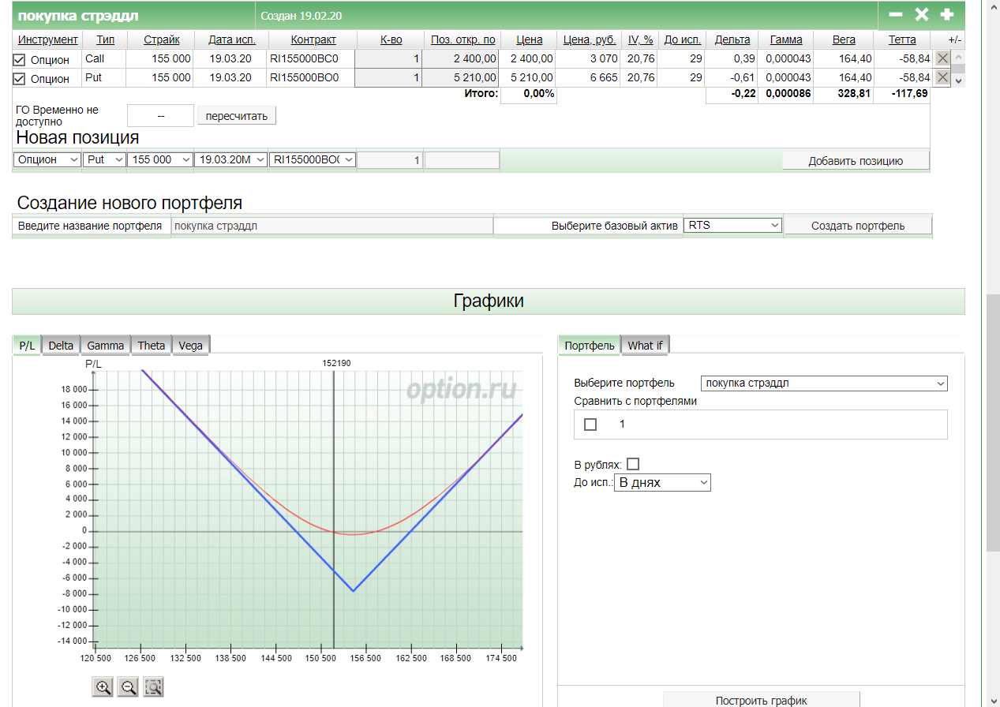Click 'До исп.' column header
This screenshot has height=707, width=1000.
point(682,39)
